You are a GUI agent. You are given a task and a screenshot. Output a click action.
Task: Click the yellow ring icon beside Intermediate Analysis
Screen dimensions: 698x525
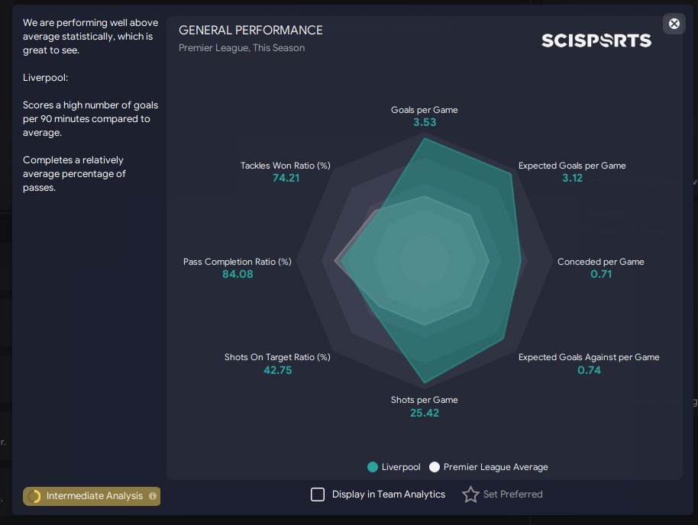coord(34,496)
